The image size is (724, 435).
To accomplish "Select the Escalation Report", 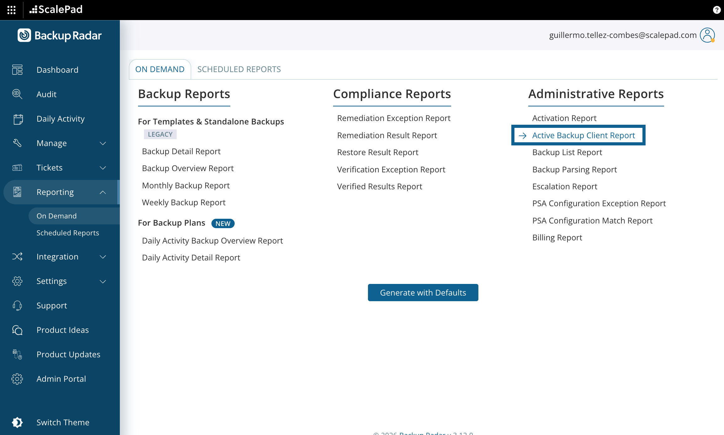I will 565,186.
